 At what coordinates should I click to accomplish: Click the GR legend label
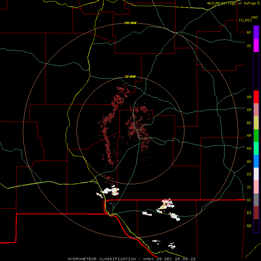249,110
